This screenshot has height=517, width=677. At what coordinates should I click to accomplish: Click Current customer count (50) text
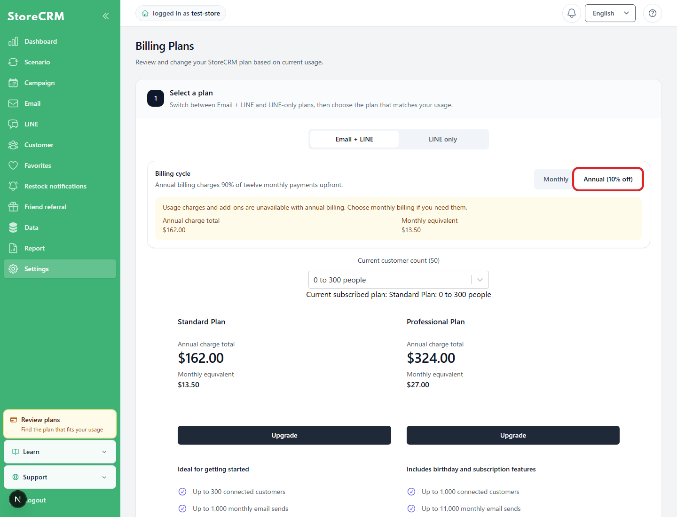coord(399,260)
